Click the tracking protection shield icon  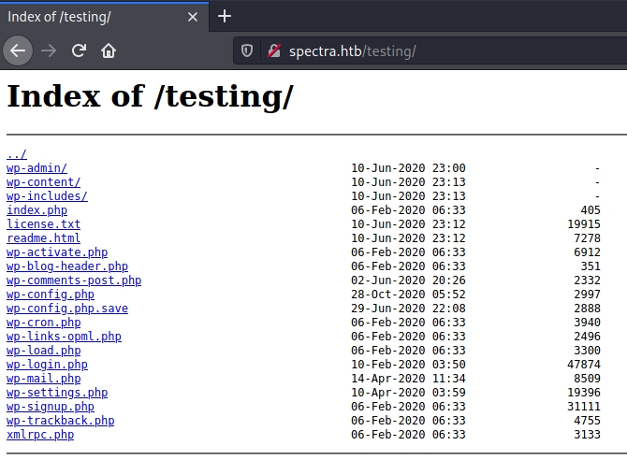(247, 50)
